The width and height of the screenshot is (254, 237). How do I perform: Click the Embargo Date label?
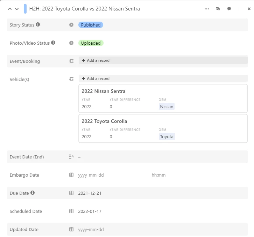click(x=24, y=175)
